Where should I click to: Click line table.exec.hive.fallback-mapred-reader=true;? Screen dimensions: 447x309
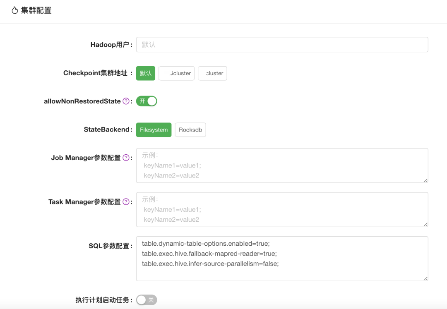(x=209, y=254)
